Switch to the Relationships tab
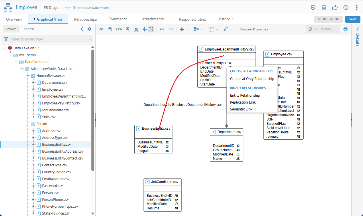Image resolution: width=363 pixels, height=216 pixels. (85, 19)
